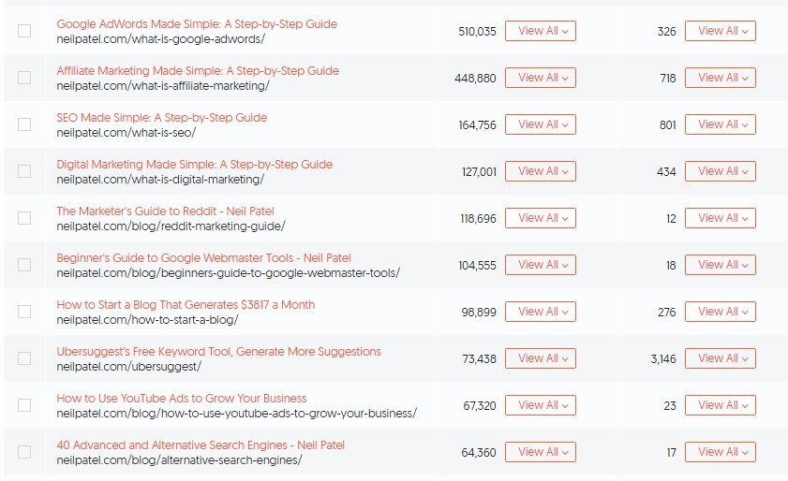The width and height of the screenshot is (788, 481).
Task: Open View All dropdown next to 127,001
Action: coord(541,171)
